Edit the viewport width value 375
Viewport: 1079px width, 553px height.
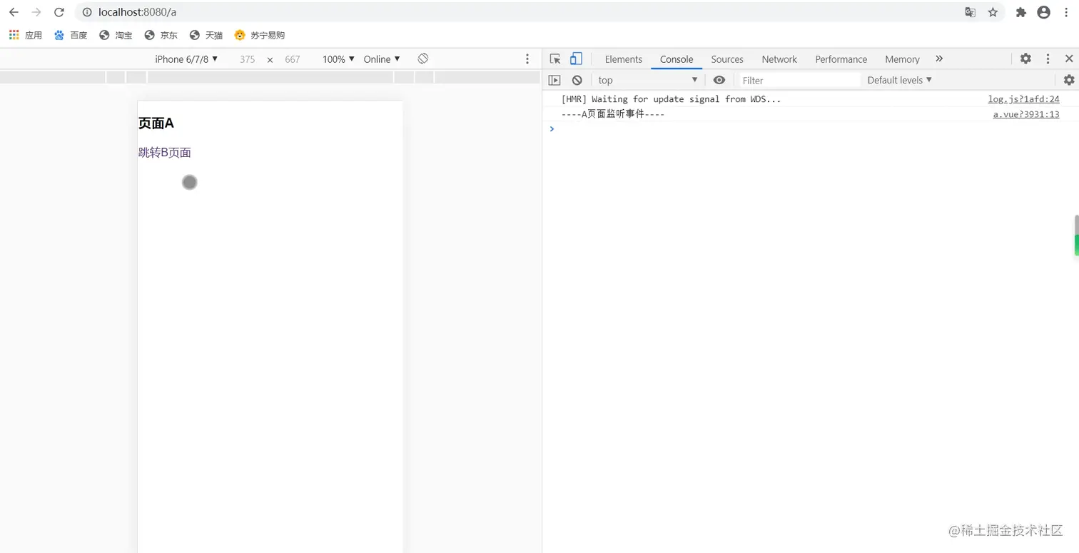[x=247, y=59]
